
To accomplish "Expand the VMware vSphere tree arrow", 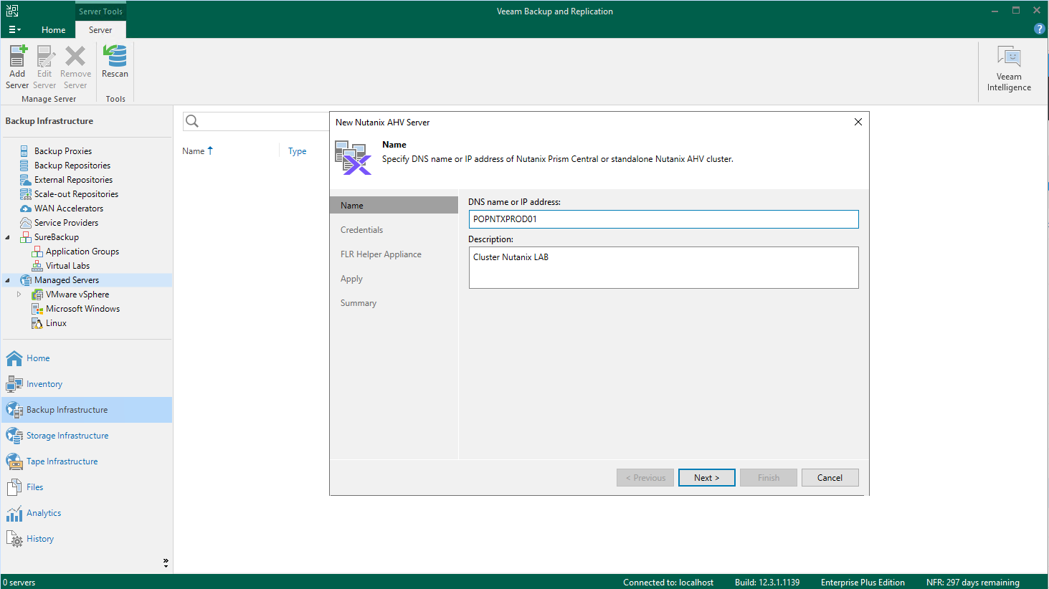I will pyautogui.click(x=19, y=294).
